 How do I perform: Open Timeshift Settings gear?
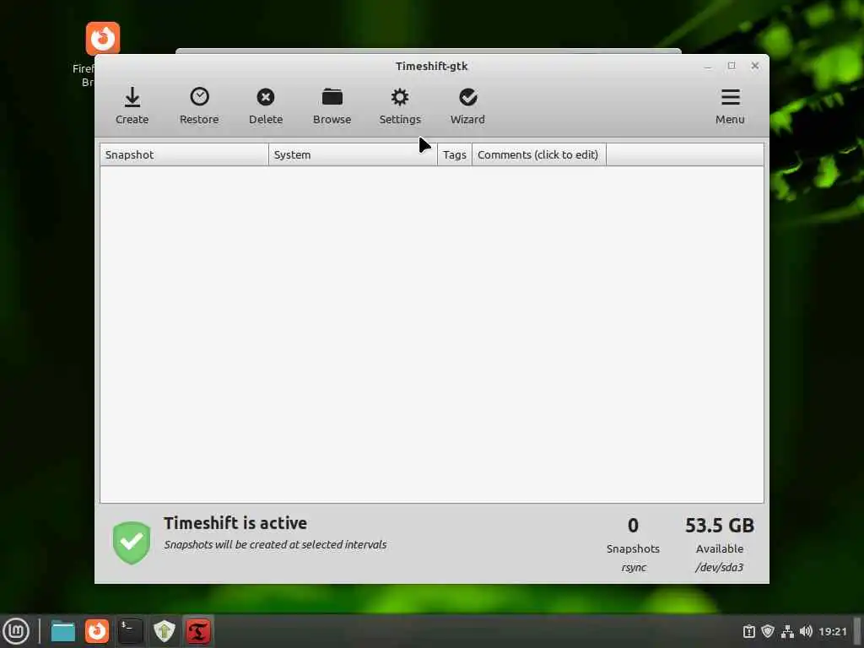click(x=399, y=105)
